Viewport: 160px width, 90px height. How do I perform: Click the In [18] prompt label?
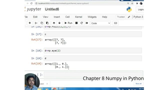(x=37, y=50)
